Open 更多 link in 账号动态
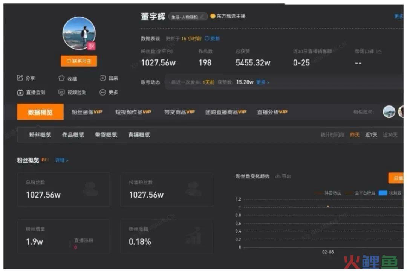 (263, 82)
